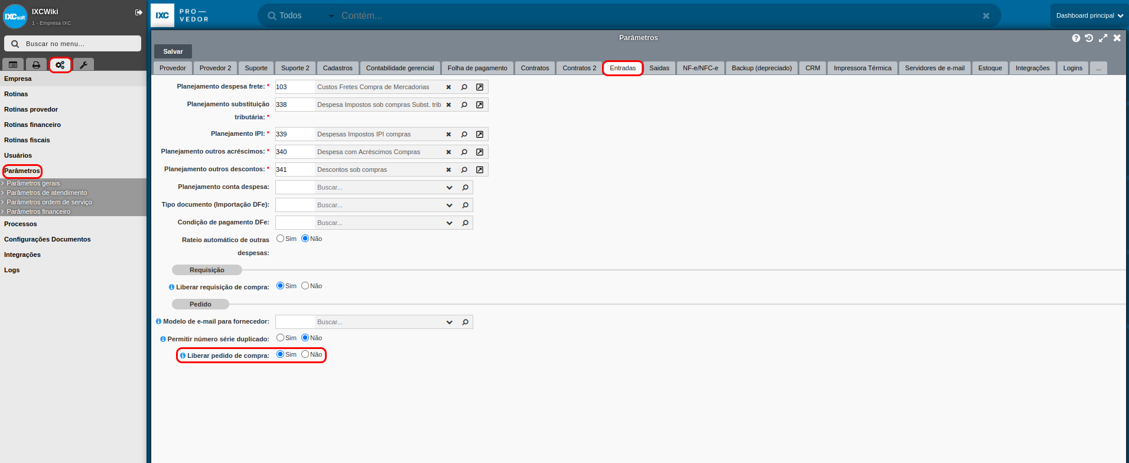Viewport: 1129px width, 463px height.
Task: Open the Rotinas financeiro sidebar menu
Action: tap(32, 125)
